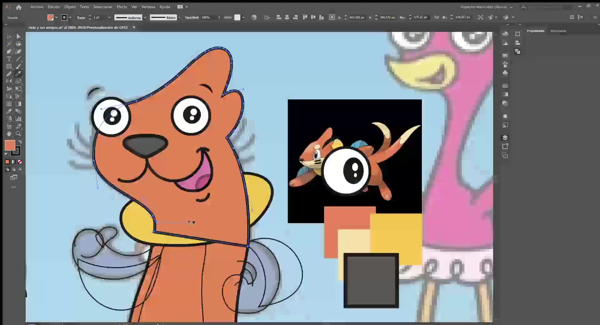Enable Draw Normal mode
Viewport: 600px width, 325px height.
pyautogui.click(x=7, y=169)
